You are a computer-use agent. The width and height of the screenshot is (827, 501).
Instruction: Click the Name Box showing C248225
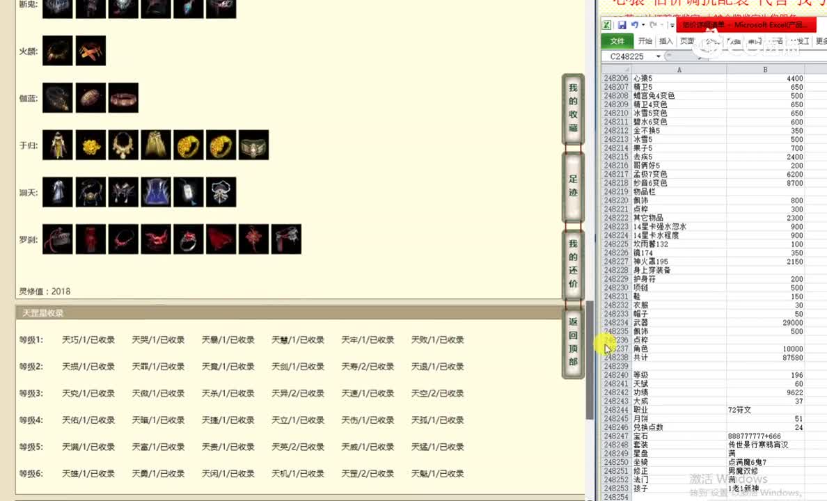pos(627,56)
